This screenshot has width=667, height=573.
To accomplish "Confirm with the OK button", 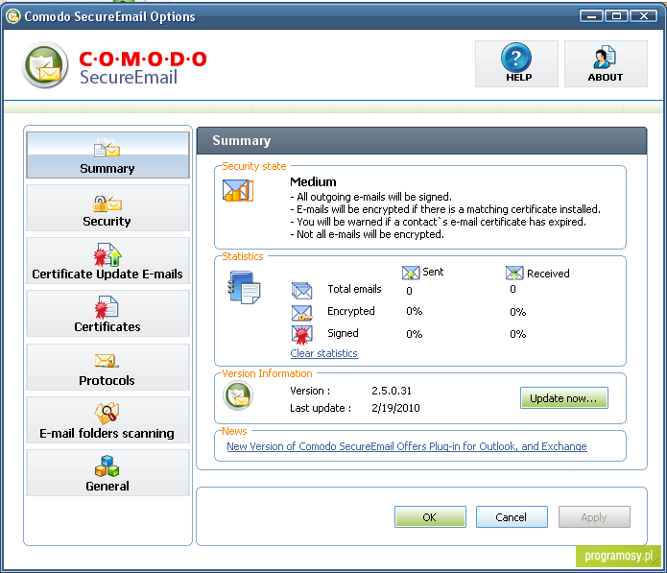I will (430, 516).
